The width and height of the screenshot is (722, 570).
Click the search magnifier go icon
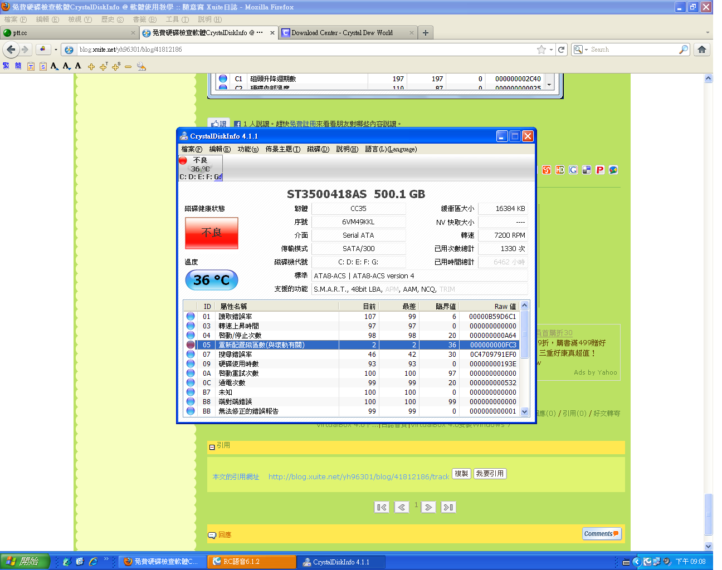coord(684,50)
